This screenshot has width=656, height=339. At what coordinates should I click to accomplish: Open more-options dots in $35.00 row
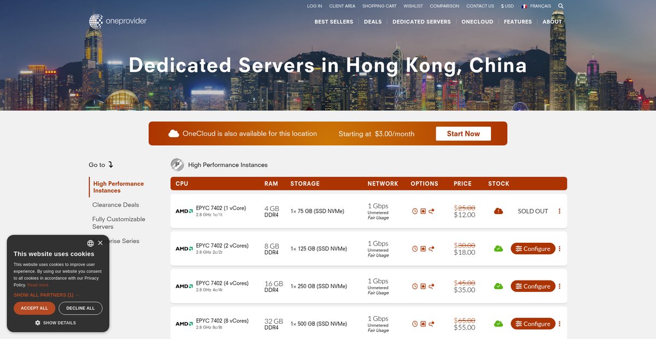tap(559, 286)
